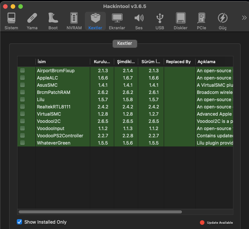
Task: Check the Lilu kext checkbox
Action: coord(22,99)
